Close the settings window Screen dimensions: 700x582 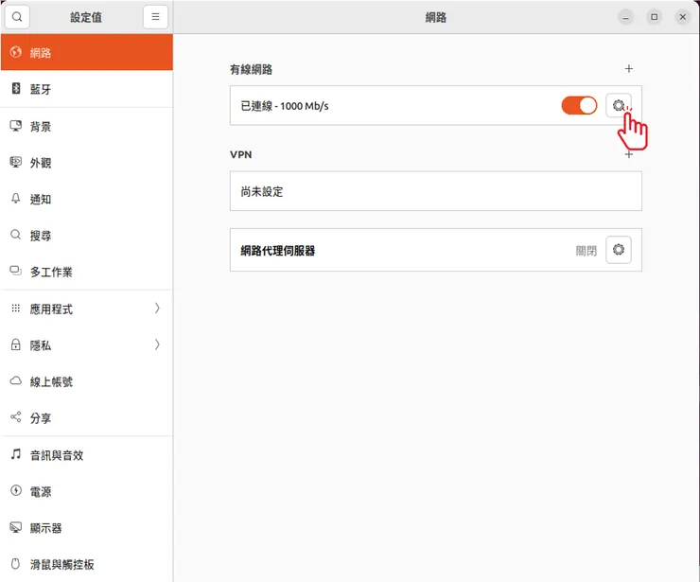(x=683, y=17)
